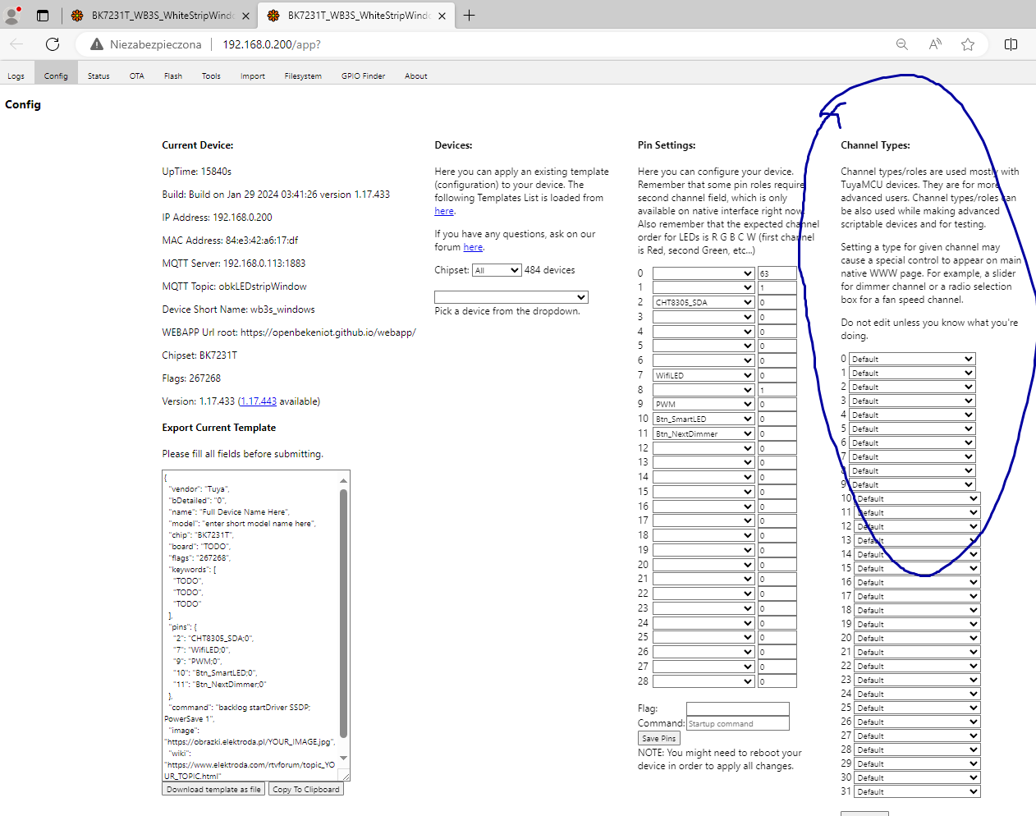The height and width of the screenshot is (816, 1036).
Task: Open the device template dropdown
Action: [511, 297]
